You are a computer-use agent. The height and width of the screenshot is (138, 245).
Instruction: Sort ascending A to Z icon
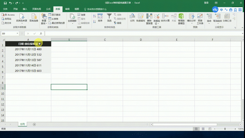[94, 16]
